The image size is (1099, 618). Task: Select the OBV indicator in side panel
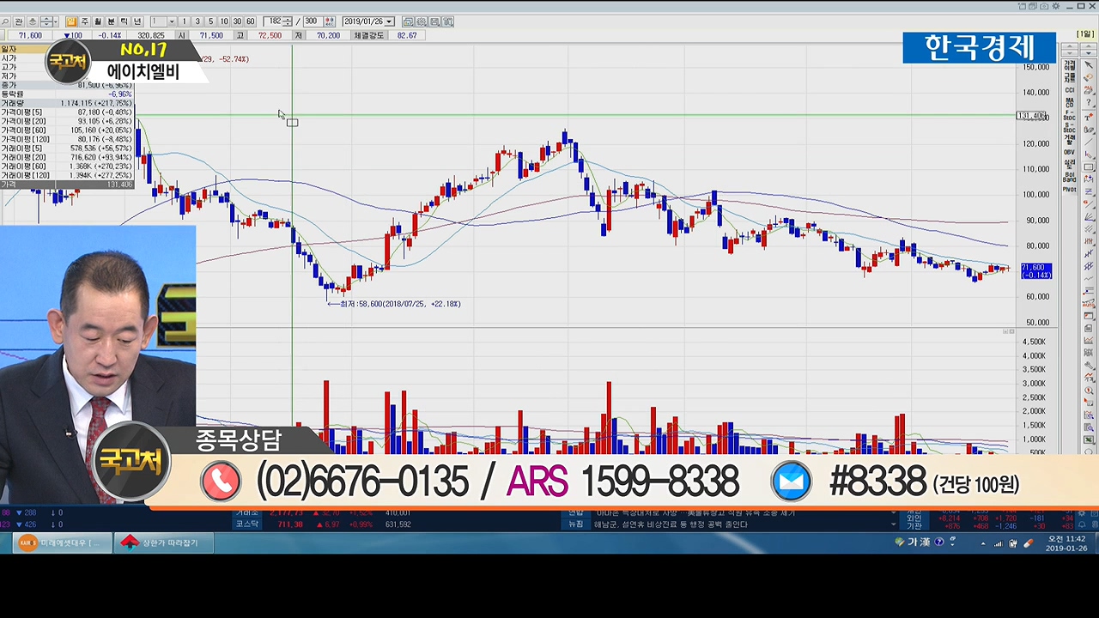click(x=1070, y=152)
